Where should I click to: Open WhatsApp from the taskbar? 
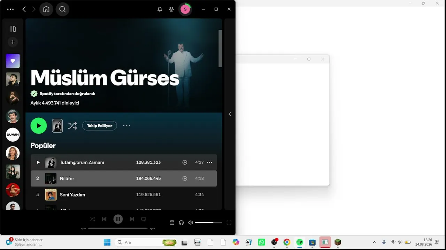pyautogui.click(x=261, y=242)
